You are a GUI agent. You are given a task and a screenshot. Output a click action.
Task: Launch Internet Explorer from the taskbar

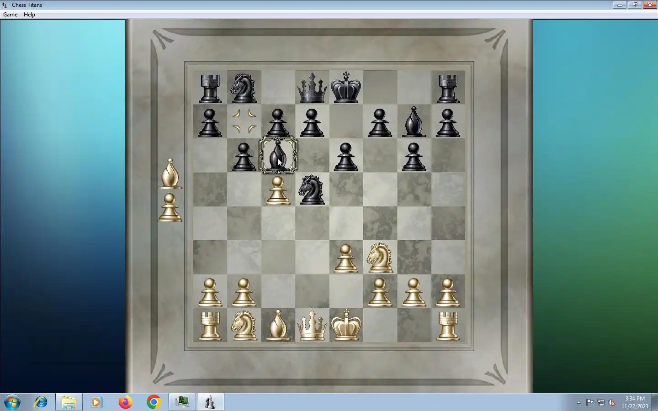(41, 402)
